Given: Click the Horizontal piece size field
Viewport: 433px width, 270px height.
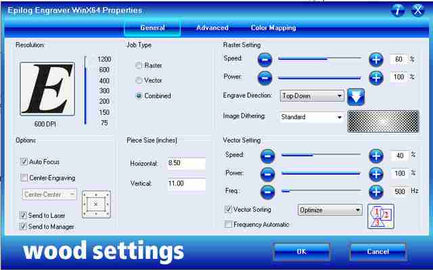Looking at the screenshot, I should coord(187,163).
